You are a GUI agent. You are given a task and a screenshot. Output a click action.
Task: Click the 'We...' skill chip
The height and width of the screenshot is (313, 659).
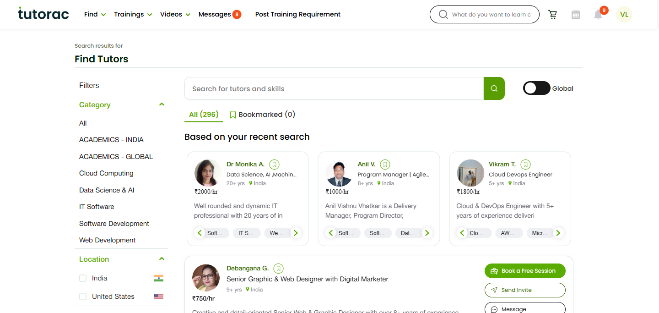click(277, 233)
